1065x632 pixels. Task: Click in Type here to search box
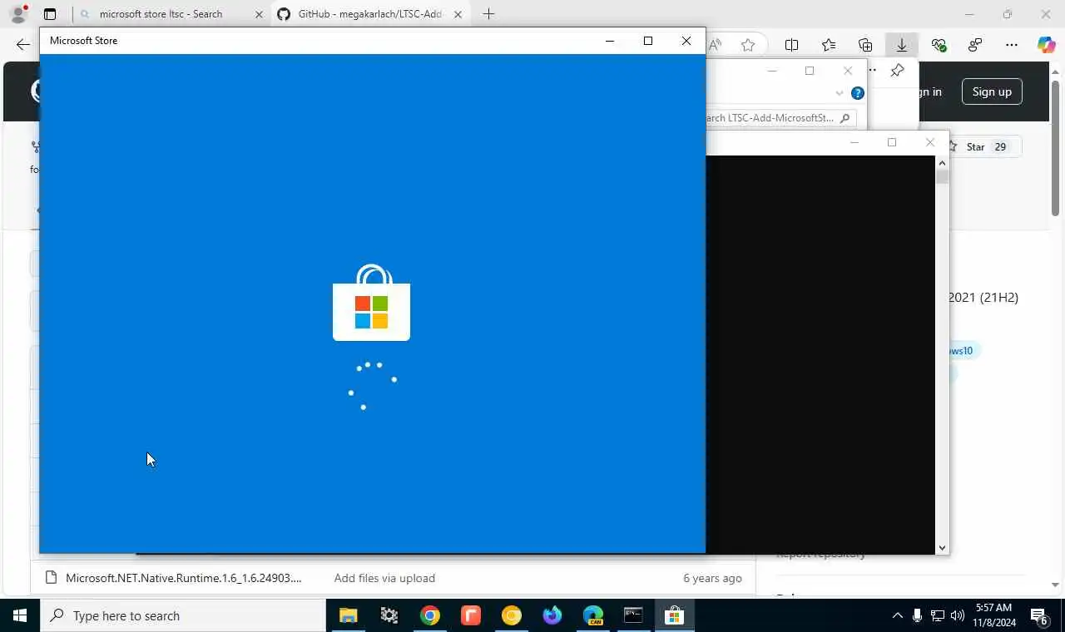(x=183, y=615)
